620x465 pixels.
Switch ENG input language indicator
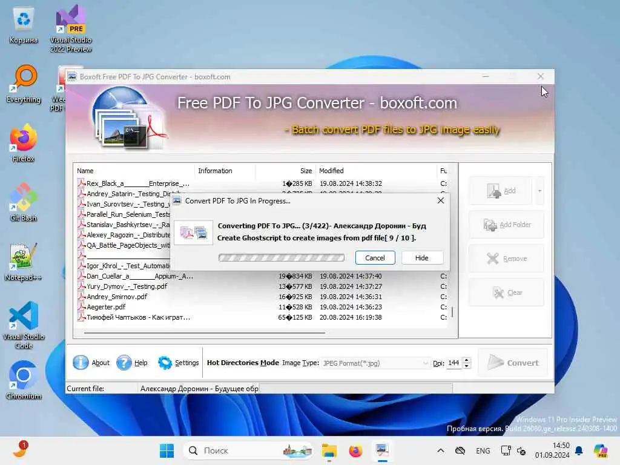pos(483,450)
